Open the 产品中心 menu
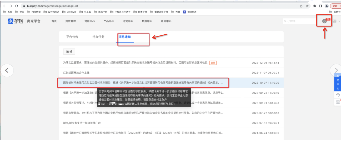Viewport: 341px width, 149px height. 109,21
